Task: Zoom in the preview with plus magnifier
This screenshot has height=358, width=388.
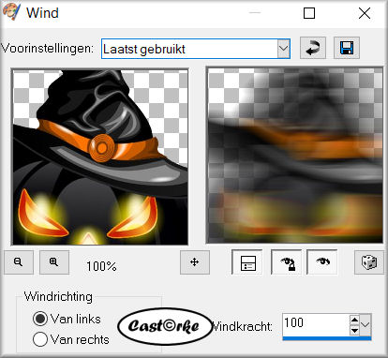Action: 54,262
